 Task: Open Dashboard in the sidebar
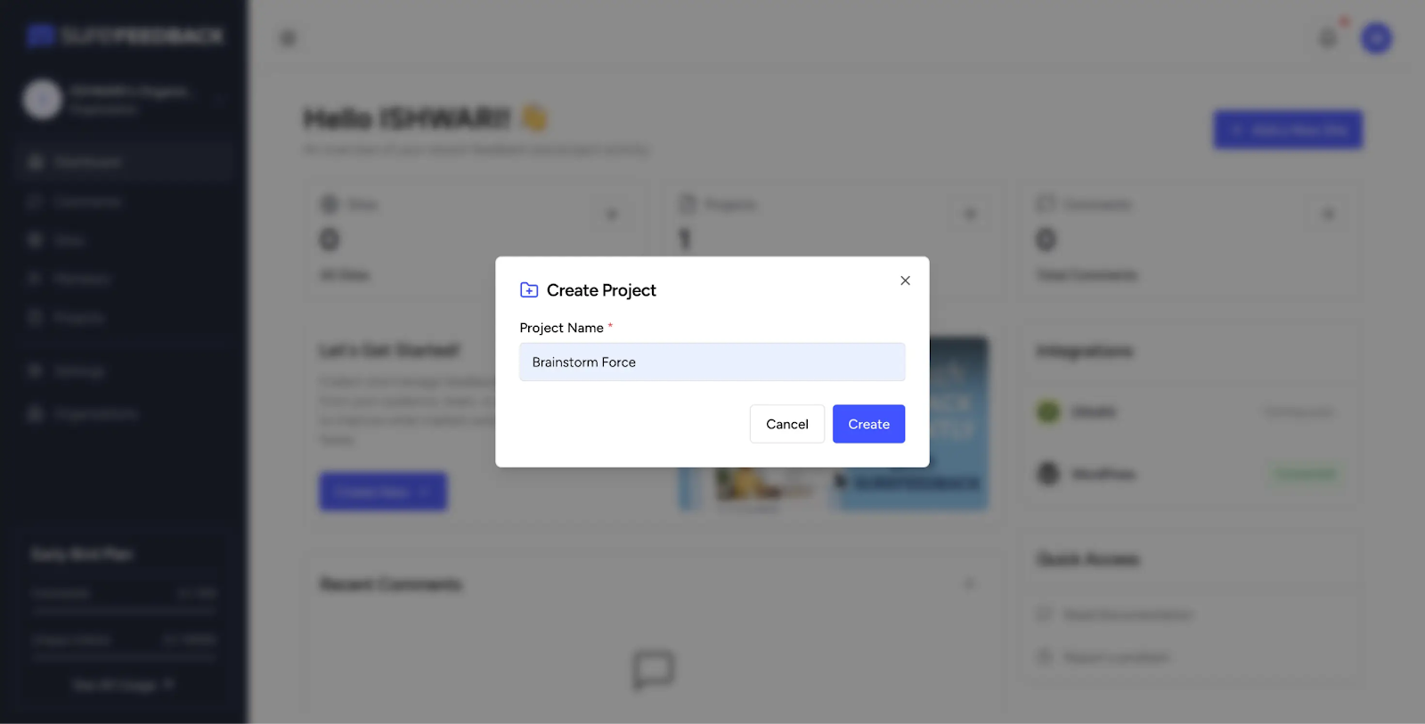point(87,162)
